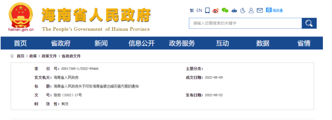Open the 数据 navigation tab
Screen dimensions: 332x120
pos(263,43)
